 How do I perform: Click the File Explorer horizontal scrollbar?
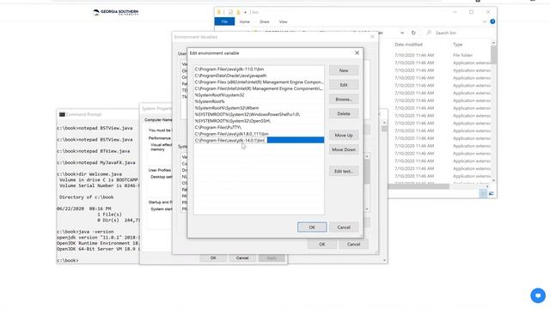419,186
